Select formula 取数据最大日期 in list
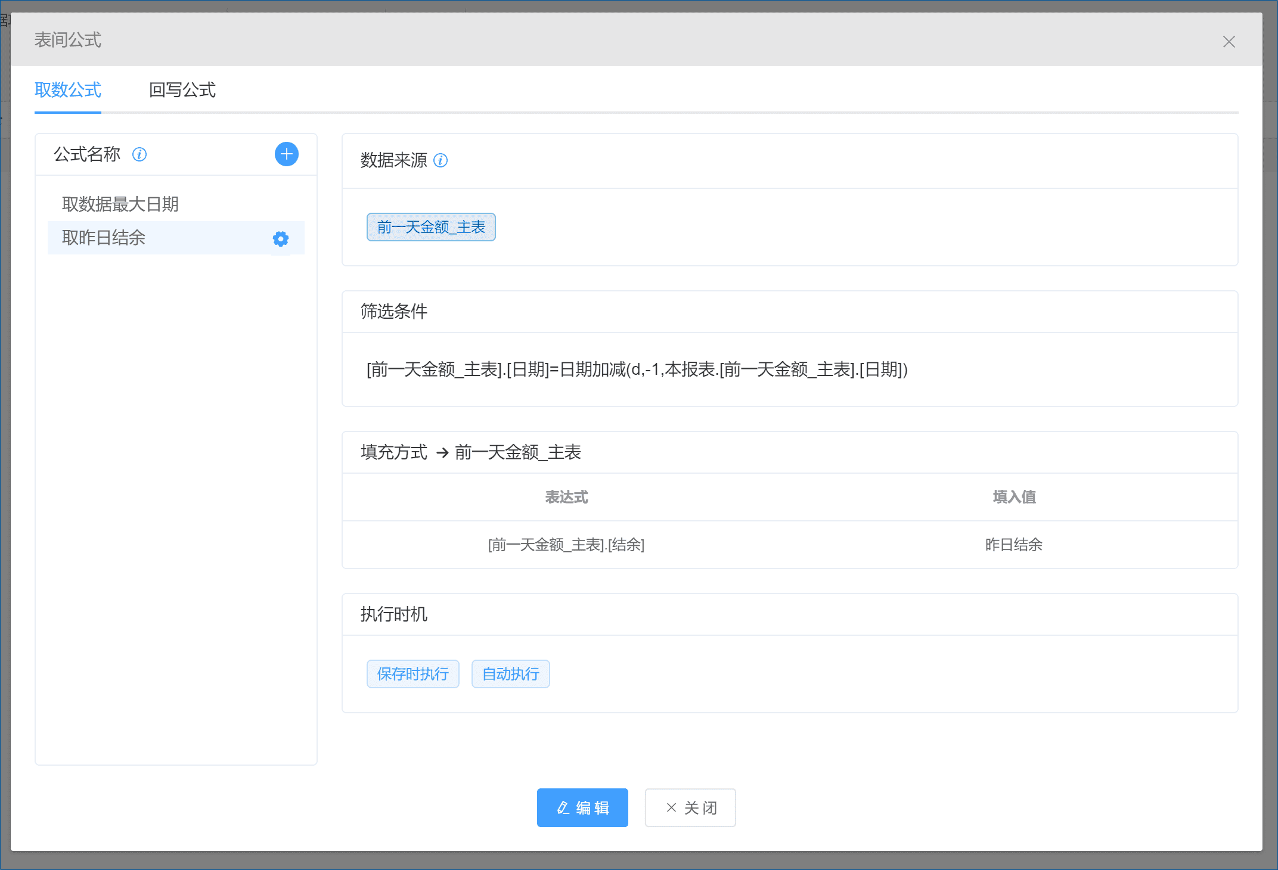1278x870 pixels. (176, 204)
